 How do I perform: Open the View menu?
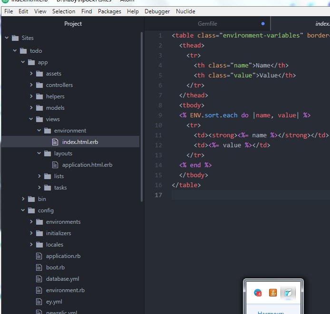coord(40,11)
